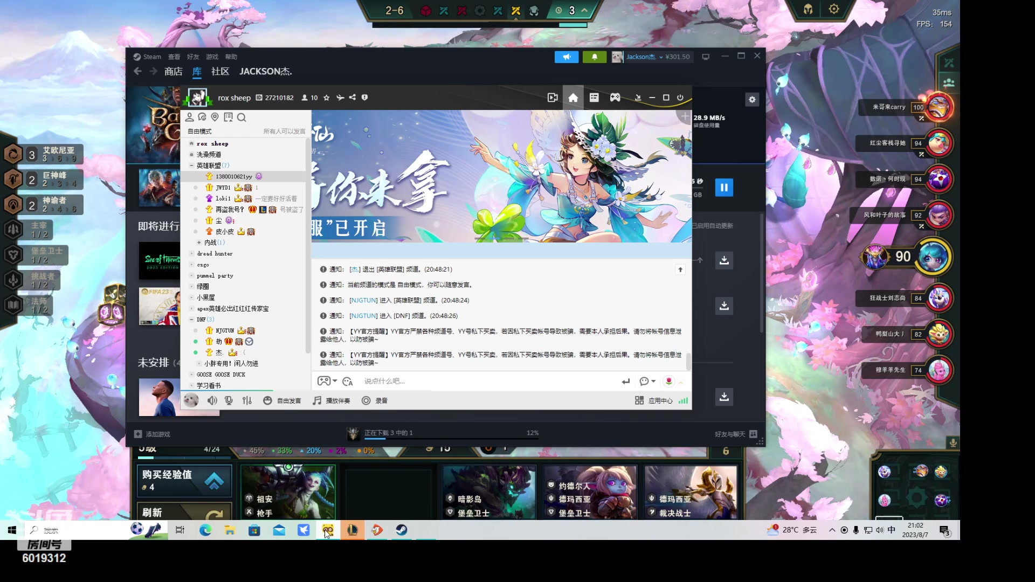The width and height of the screenshot is (1035, 582).
Task: Click the NJGTUN link in the DNF notice
Action: click(x=363, y=316)
